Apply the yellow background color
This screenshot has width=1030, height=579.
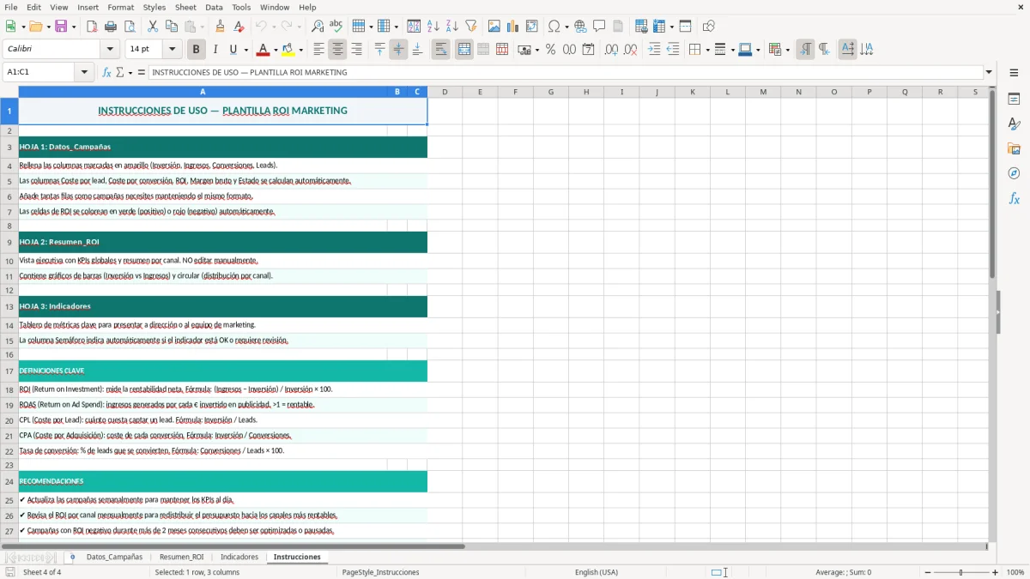[x=288, y=50]
